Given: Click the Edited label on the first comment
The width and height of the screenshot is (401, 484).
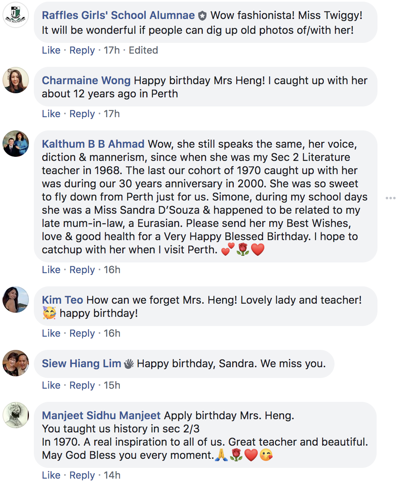Looking at the screenshot, I should pos(143,50).
